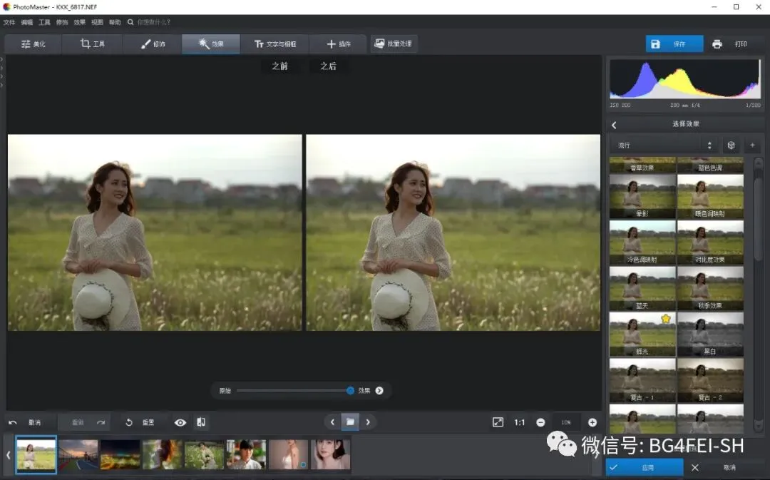
Task: Switch to the 美化 tab
Action: [33, 44]
